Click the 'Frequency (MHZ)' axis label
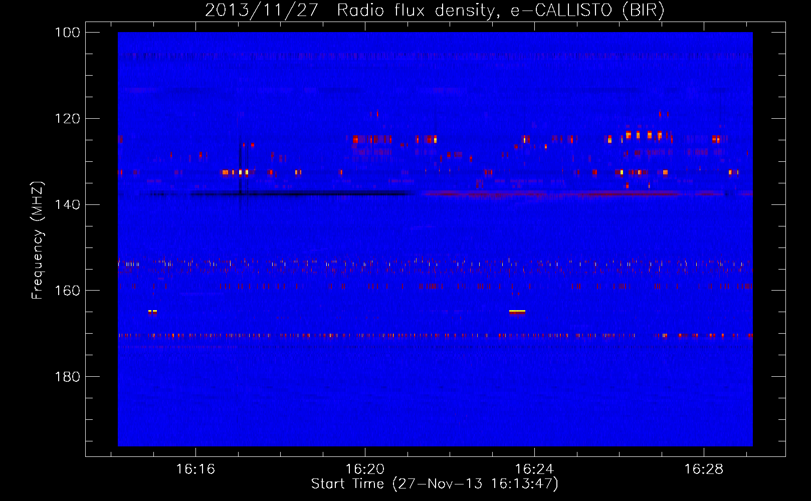Screen dimensions: 811x501 pos(38,240)
